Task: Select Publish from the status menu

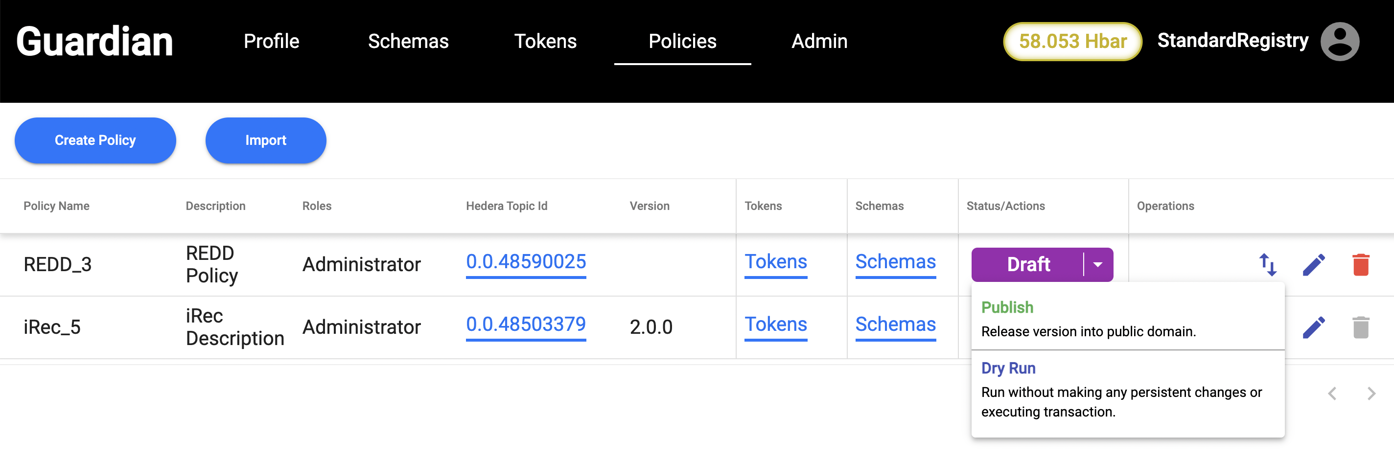Action: [1007, 307]
